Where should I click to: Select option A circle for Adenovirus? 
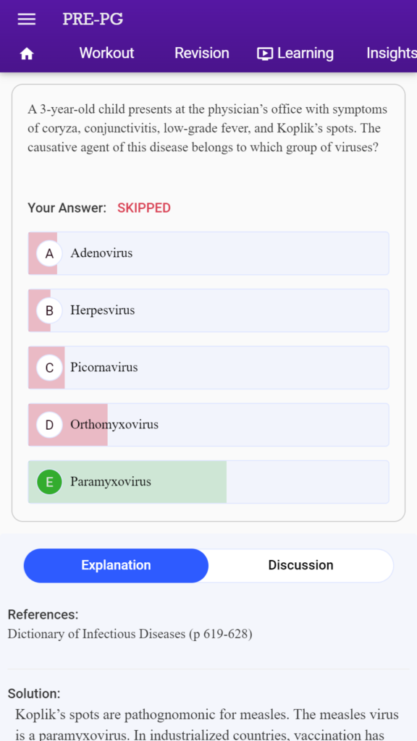pos(50,253)
